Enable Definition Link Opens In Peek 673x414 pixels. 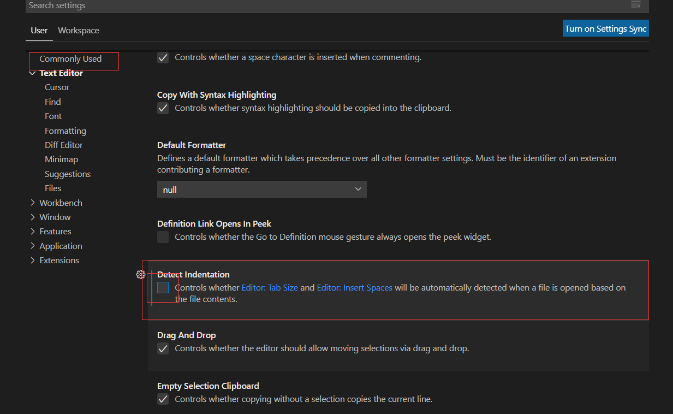point(163,236)
